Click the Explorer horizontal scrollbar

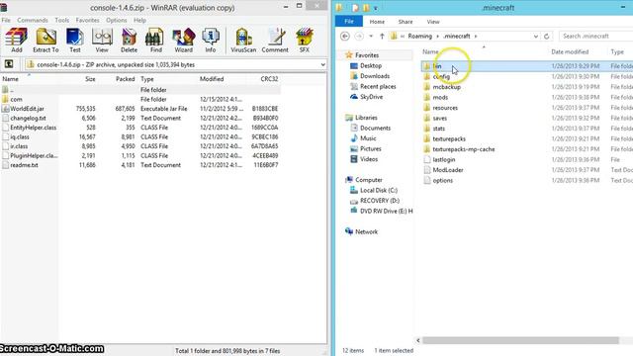click(x=521, y=340)
